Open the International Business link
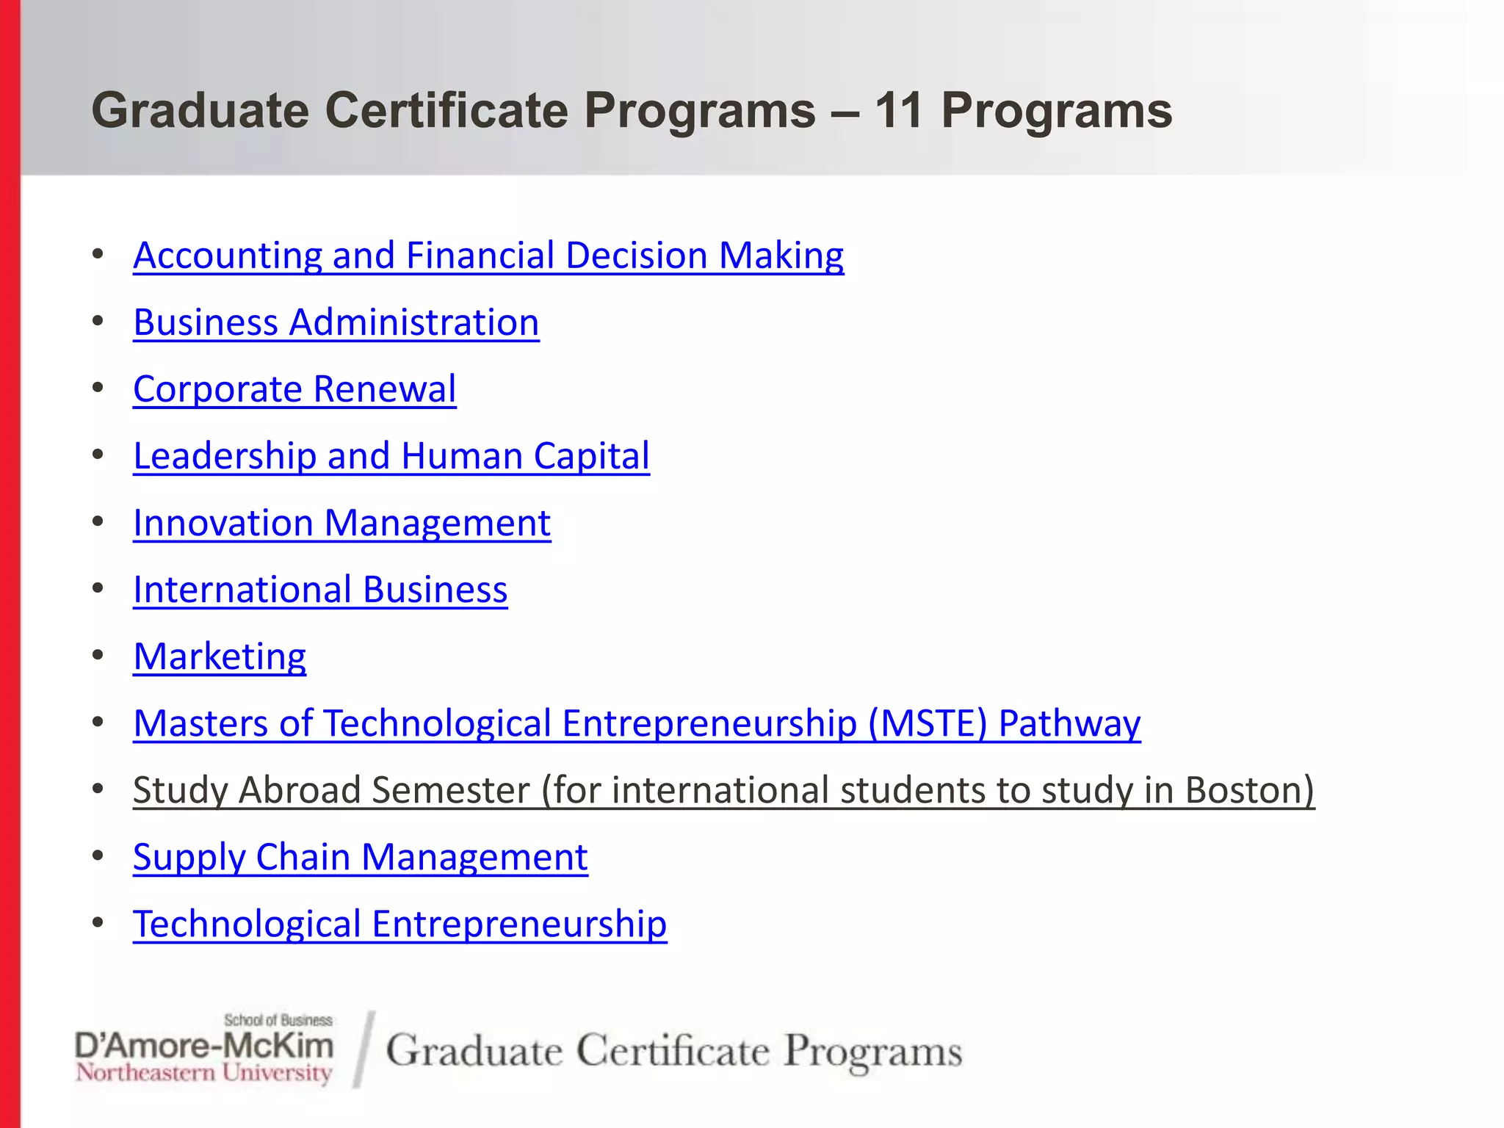 [x=320, y=590]
